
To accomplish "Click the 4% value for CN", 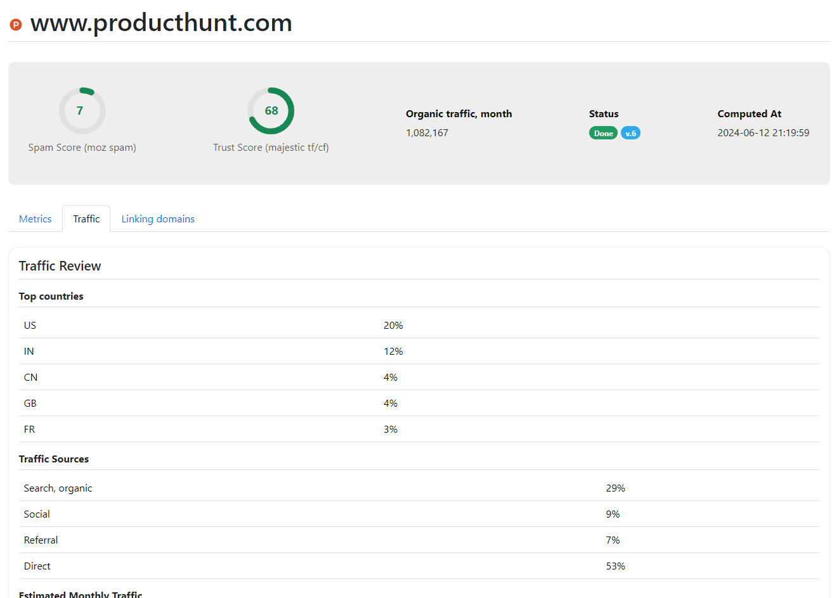I will tap(391, 378).
